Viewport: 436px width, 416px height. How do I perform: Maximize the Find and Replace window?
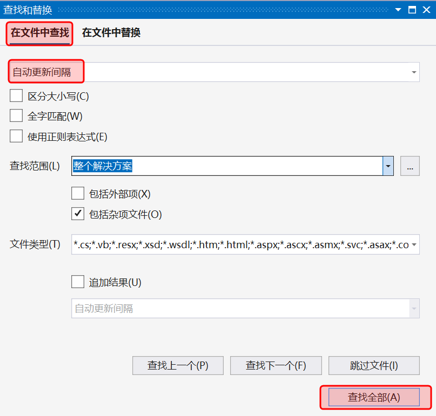(412, 10)
